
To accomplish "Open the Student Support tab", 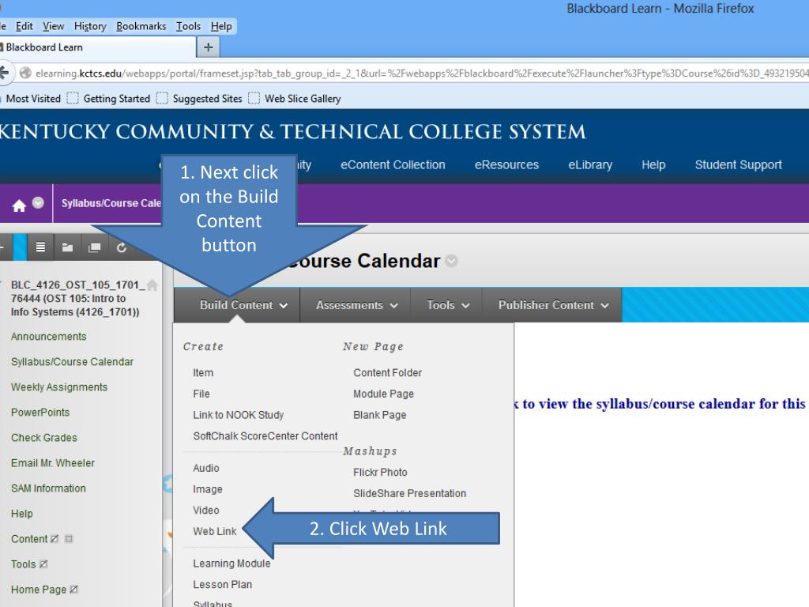I will pyautogui.click(x=739, y=165).
